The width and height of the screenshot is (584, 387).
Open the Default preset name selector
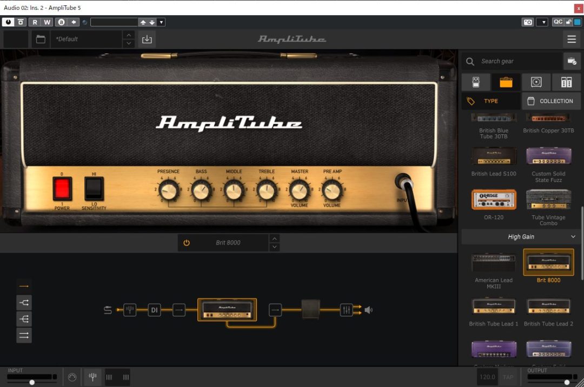[x=87, y=39]
